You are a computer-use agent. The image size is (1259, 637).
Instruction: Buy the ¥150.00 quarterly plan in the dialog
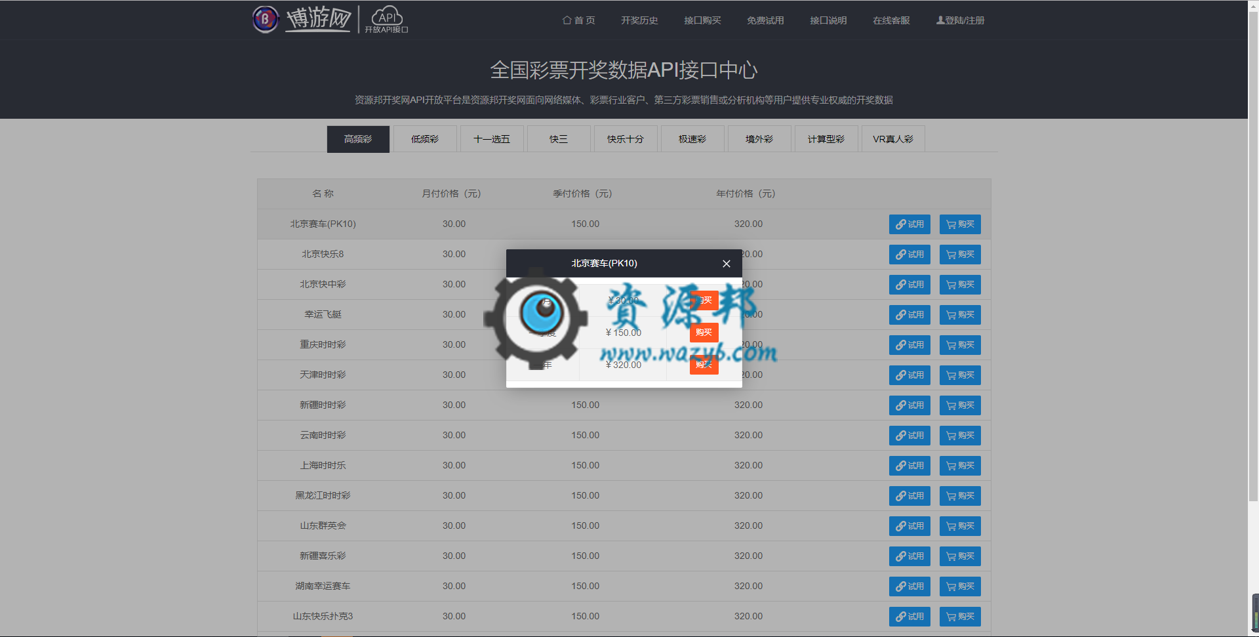(704, 333)
